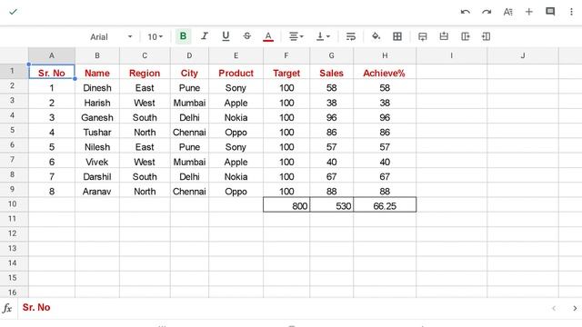582x327 pixels.
Task: Select the total target cell 800
Action: pyautogui.click(x=286, y=205)
